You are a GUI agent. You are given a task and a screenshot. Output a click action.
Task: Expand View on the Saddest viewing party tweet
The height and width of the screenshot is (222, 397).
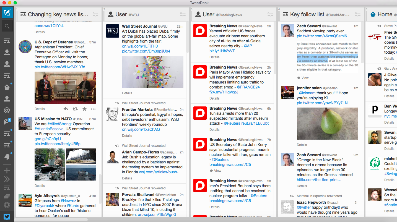tap(303, 78)
